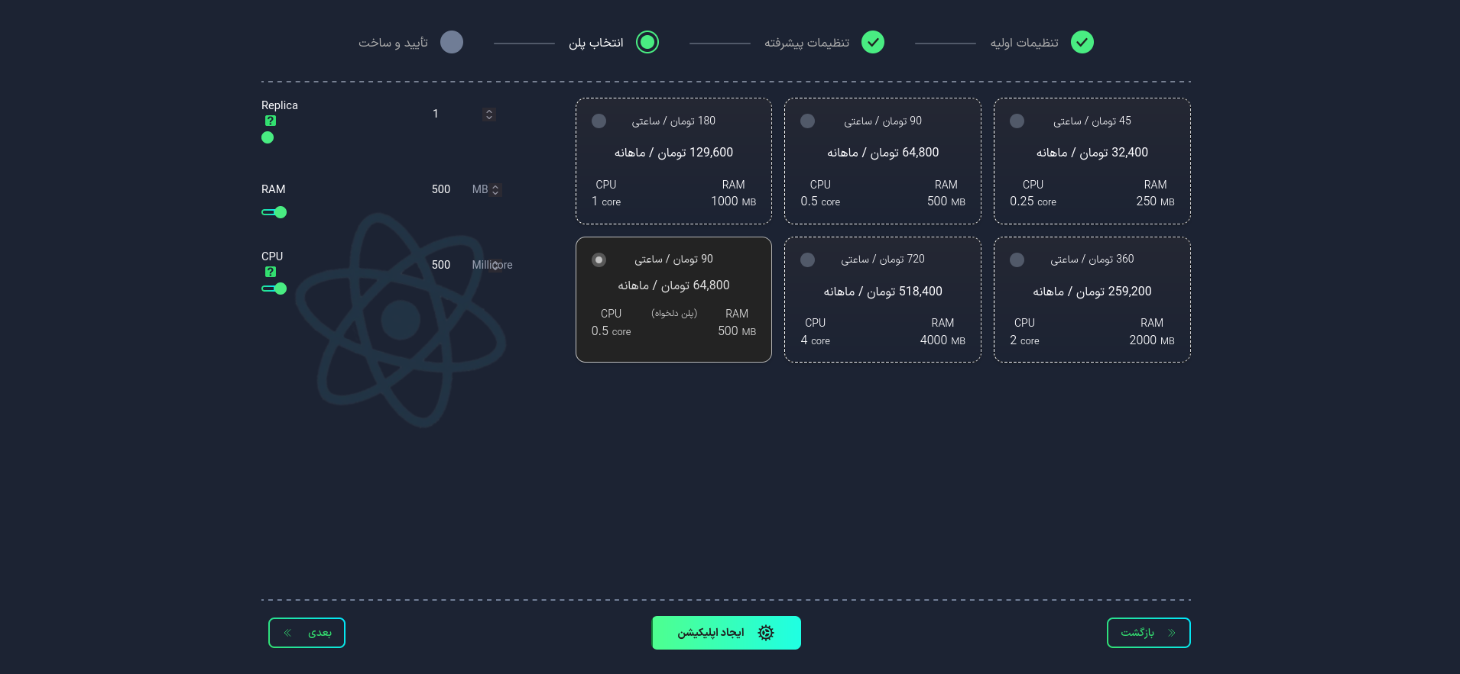Image resolution: width=1460 pixels, height=674 pixels.
Task: Click the Replica slider handle
Action: [268, 137]
